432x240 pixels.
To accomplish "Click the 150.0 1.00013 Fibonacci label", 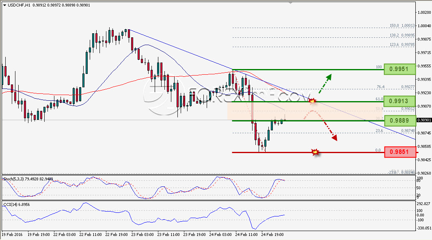I will [402, 26].
